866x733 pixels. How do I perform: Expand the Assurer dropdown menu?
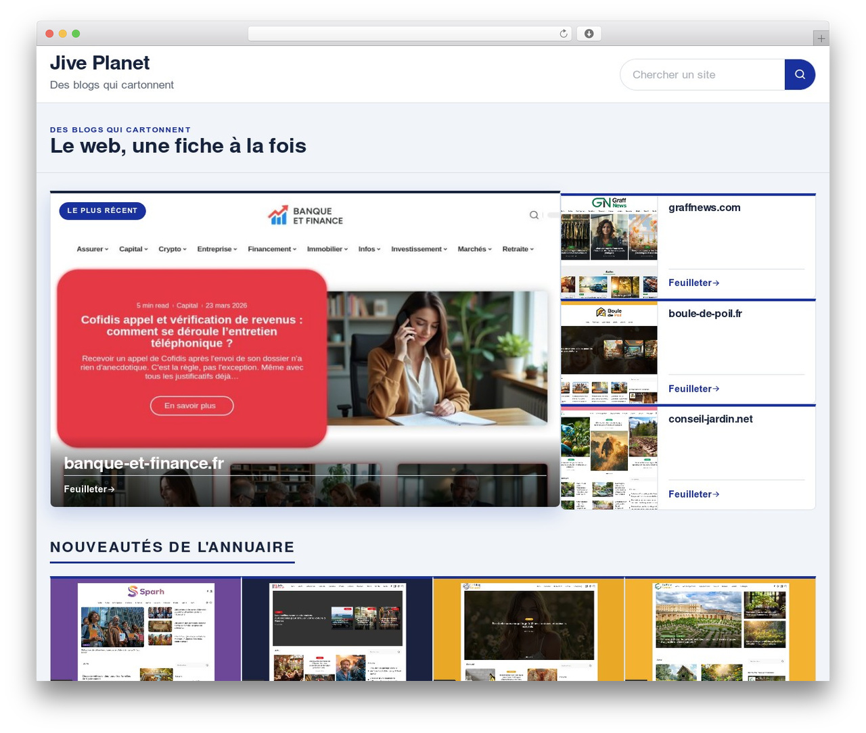click(93, 249)
